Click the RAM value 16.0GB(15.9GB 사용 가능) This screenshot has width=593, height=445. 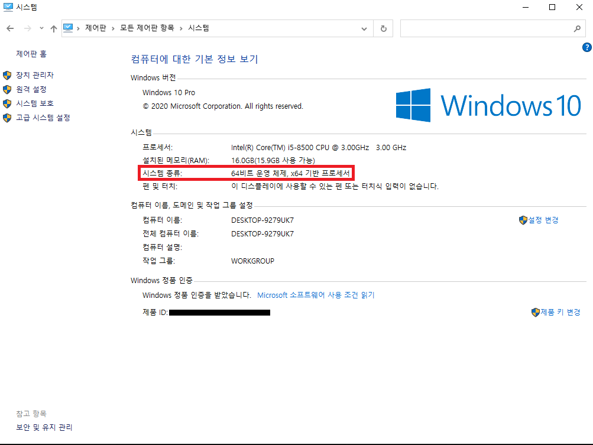click(273, 161)
